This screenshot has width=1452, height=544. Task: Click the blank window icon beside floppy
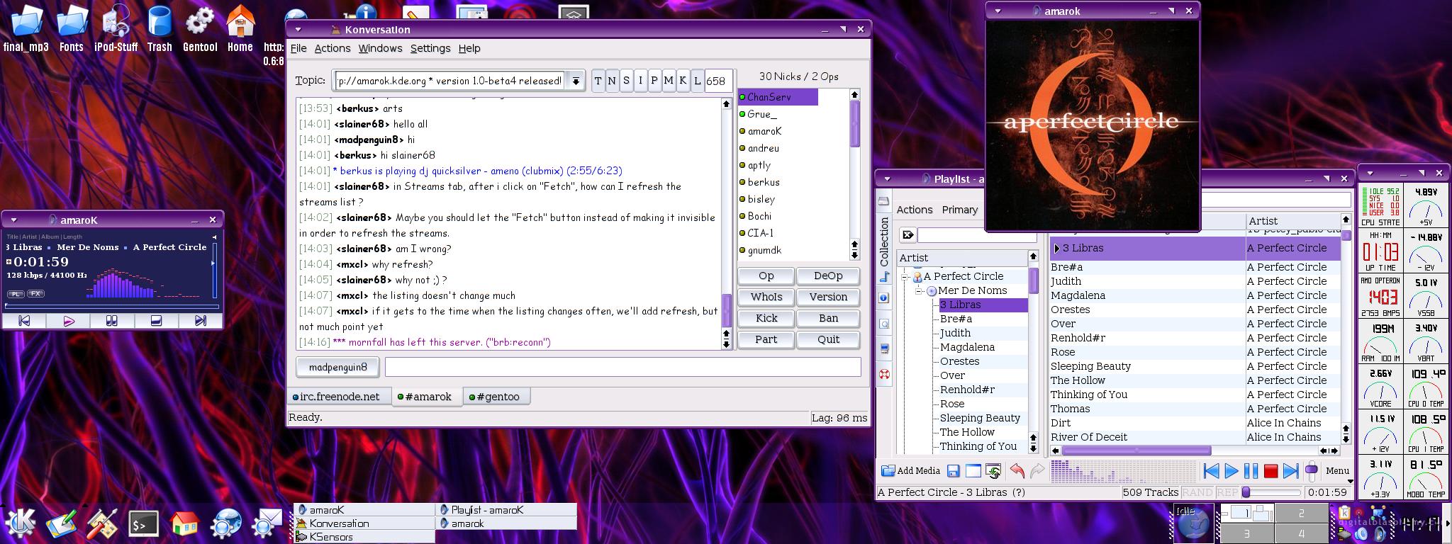tap(973, 471)
